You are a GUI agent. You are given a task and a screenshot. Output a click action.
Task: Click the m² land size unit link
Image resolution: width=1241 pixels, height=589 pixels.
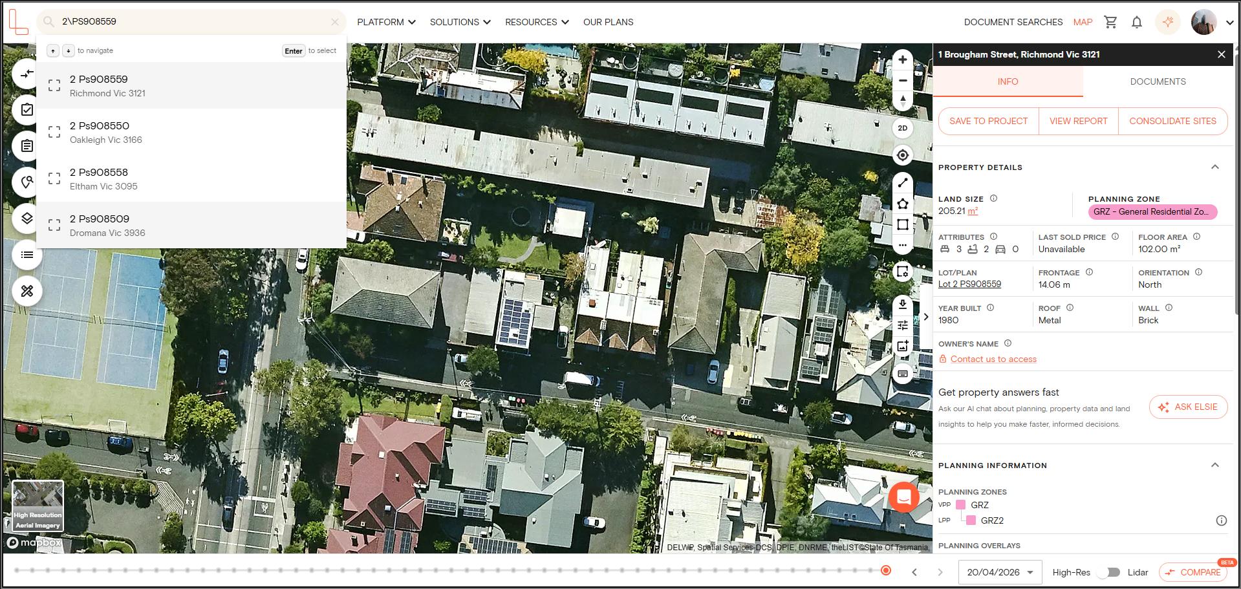point(973,211)
